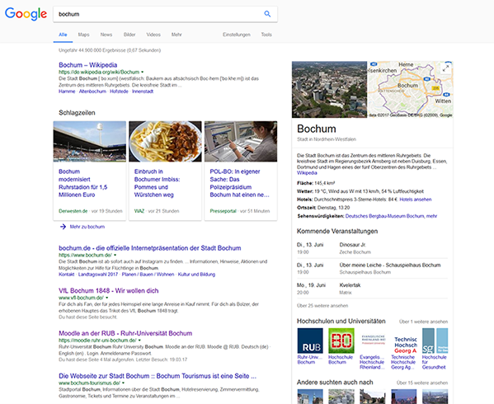Open Bochum Tourismus website result
The image size is (494, 404).
click(x=158, y=376)
